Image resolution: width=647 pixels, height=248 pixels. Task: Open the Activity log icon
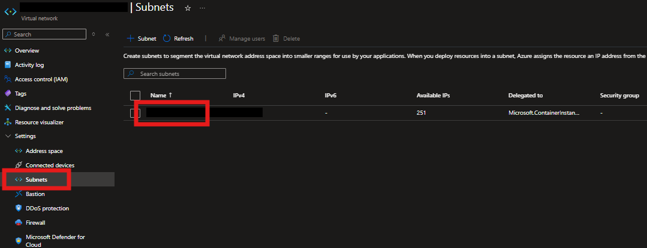pos(8,65)
